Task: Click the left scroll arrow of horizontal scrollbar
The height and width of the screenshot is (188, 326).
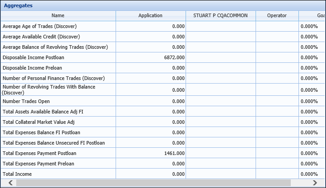Action: pyautogui.click(x=10, y=183)
